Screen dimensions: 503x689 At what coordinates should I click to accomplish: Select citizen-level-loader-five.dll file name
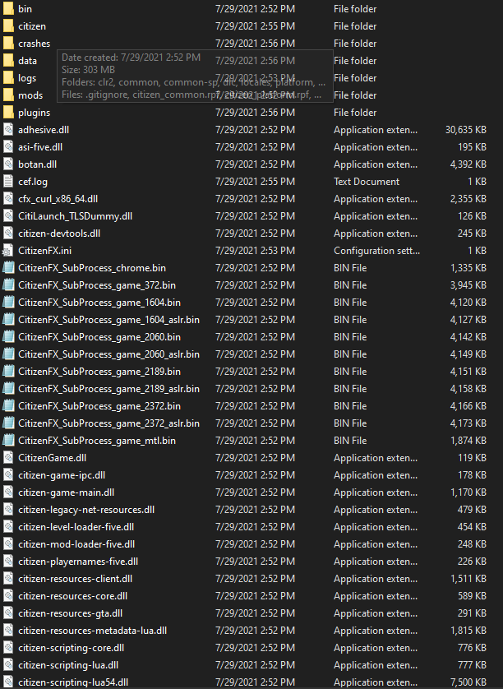(76, 527)
